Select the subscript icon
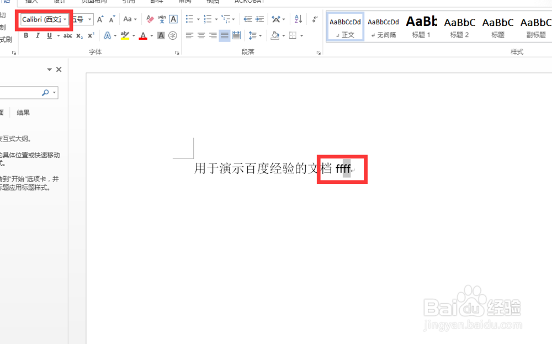Image resolution: width=552 pixels, height=344 pixels. (x=79, y=35)
